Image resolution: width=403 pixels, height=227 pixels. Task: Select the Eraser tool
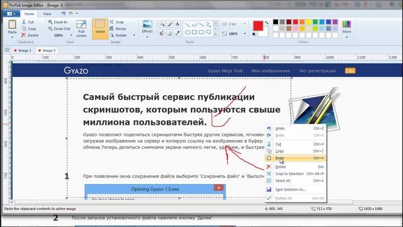(169, 33)
